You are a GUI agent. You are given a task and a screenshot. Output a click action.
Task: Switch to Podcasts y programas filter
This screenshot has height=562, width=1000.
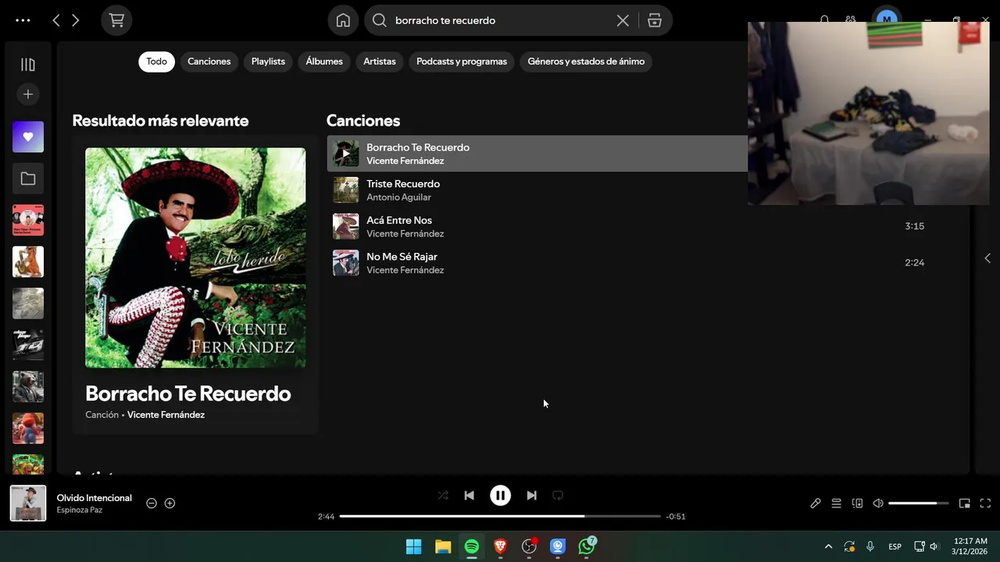click(462, 61)
